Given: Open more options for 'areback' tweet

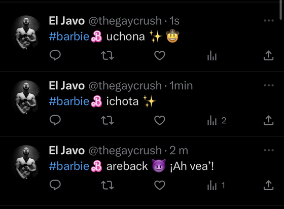Looking at the screenshot, I should [269, 150].
